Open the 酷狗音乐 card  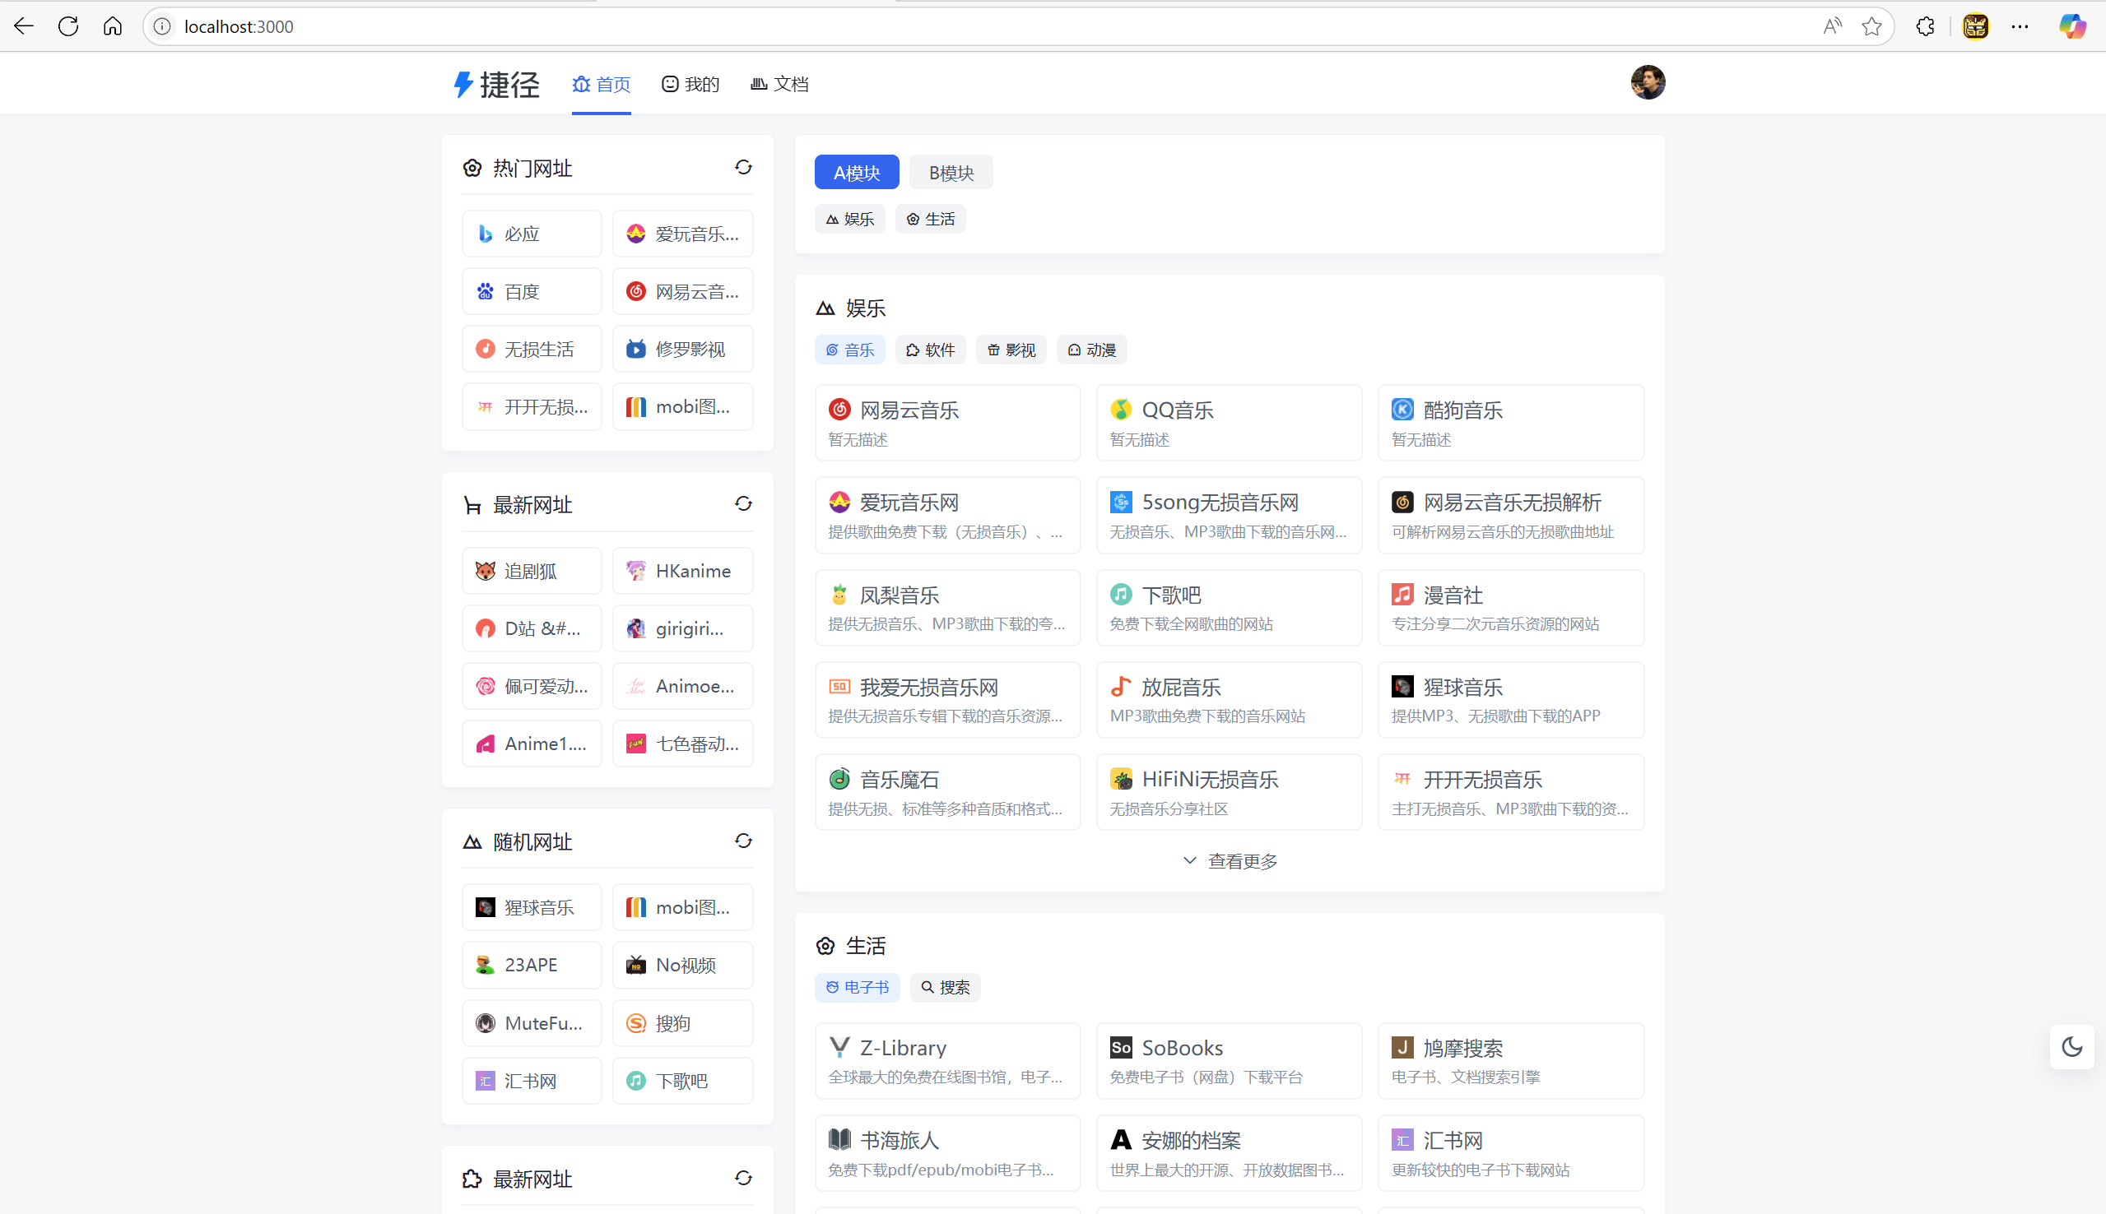[1510, 423]
